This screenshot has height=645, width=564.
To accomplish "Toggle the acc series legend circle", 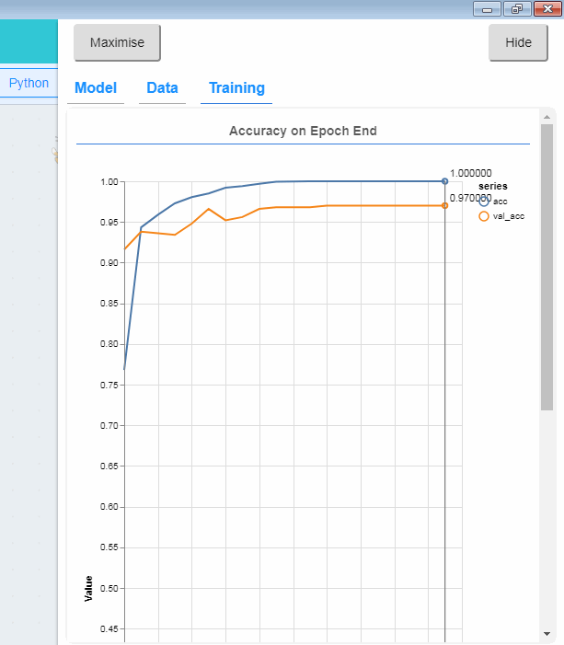I will coord(484,202).
